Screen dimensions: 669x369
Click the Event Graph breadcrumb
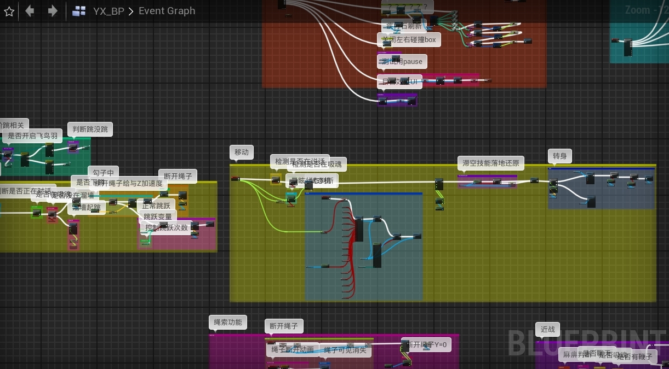pyautogui.click(x=167, y=11)
